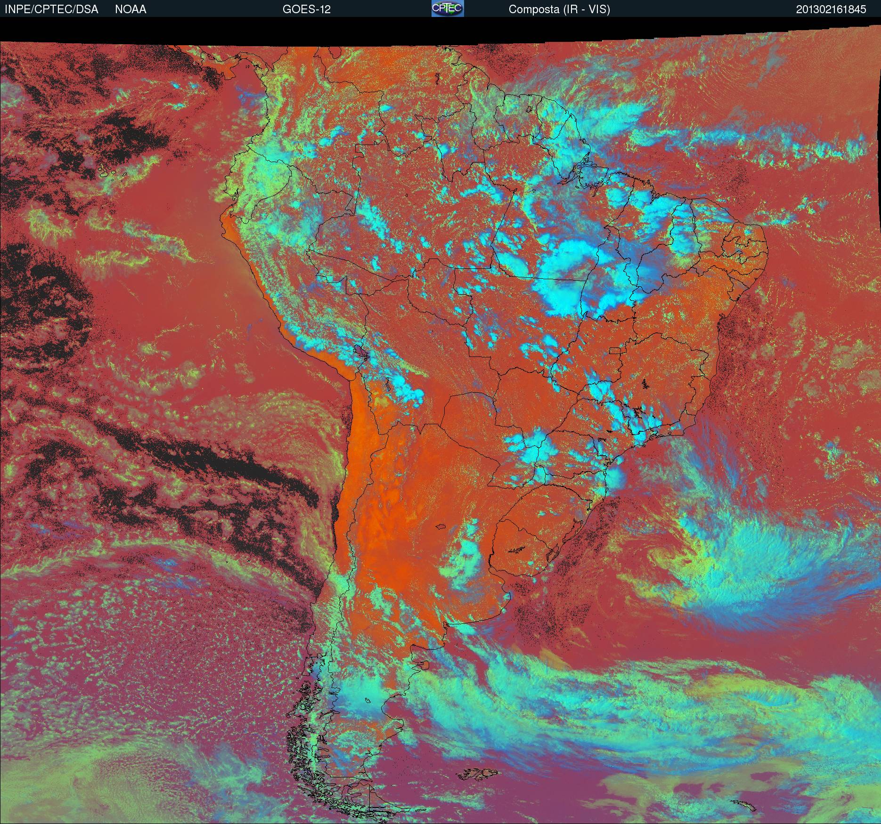Click the CPTEC logo in header

[x=447, y=8]
